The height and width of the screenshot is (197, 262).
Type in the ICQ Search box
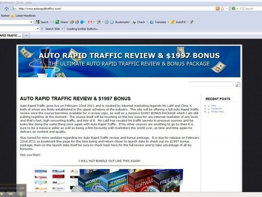pos(250,8)
